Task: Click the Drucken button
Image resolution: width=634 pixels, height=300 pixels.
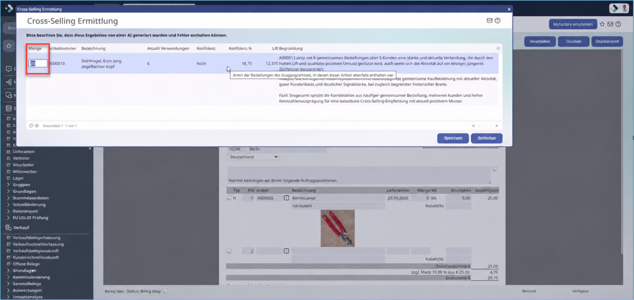Action: point(573,41)
